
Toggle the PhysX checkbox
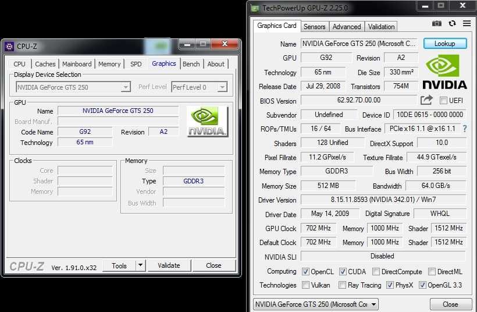point(390,285)
